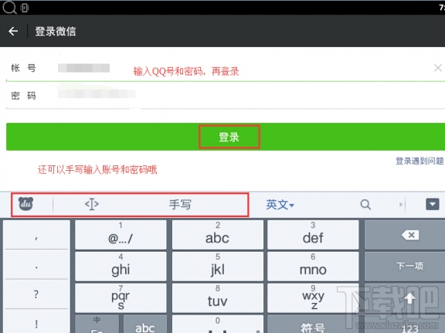Tap the shift up-arrow key
The height and width of the screenshot is (333, 445).
click(x=404, y=297)
